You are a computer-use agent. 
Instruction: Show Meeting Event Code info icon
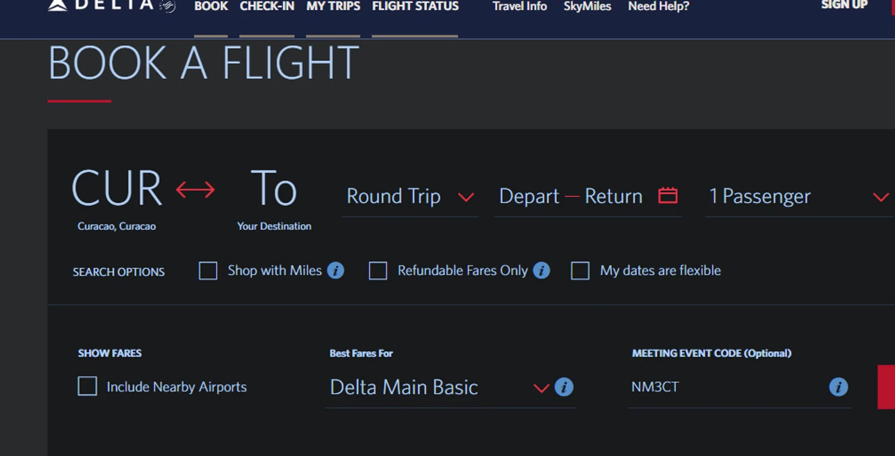point(838,387)
